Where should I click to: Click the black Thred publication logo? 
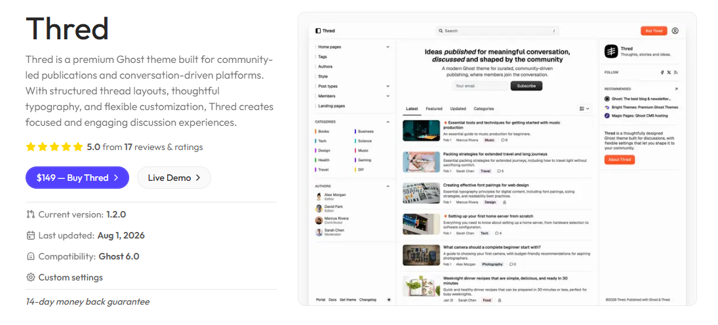pyautogui.click(x=611, y=51)
